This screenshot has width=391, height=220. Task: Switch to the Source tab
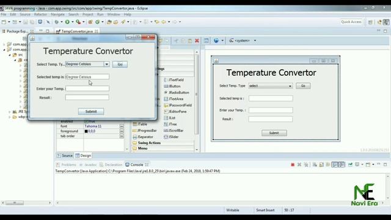click(x=65, y=156)
